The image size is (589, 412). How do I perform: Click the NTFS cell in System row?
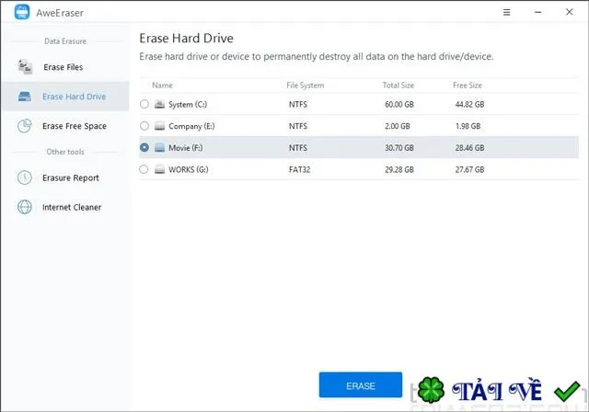(298, 104)
